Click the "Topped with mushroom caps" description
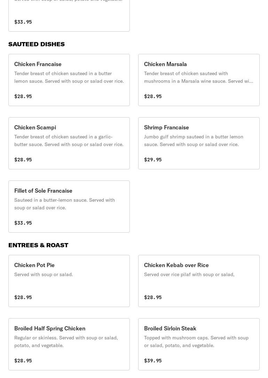This screenshot has height=378, width=268. coord(196,341)
